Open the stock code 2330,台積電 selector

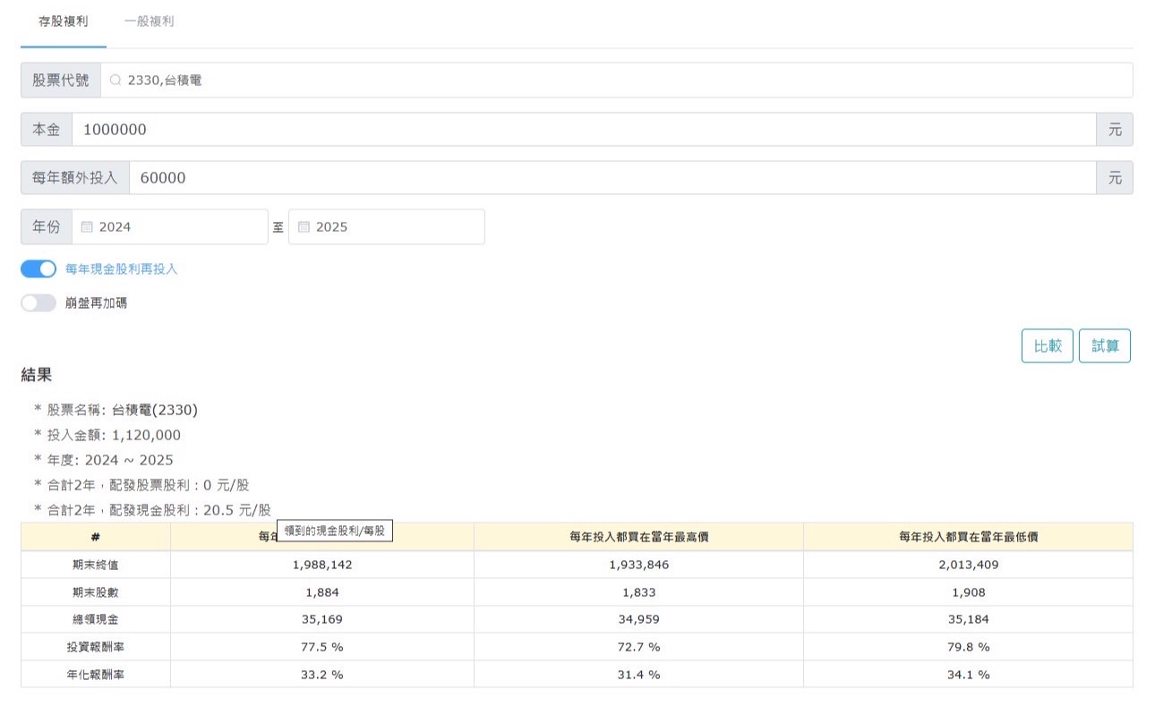click(618, 81)
